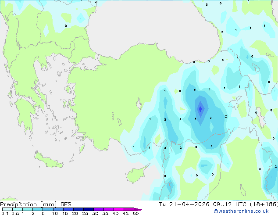Click the 'Tu 21-04-2026 09..12 UTC' timestamp

pyautogui.click(x=203, y=204)
